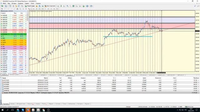Screen dimensions: 200x112
Task: Select the equidistant channel tool
Action: coord(17,9)
